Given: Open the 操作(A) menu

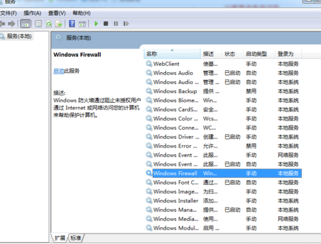Looking at the screenshot, I should coord(32,13).
